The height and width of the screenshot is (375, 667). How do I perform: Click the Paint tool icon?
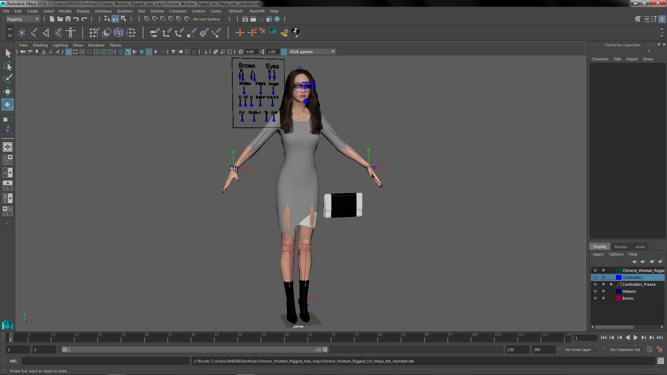[x=7, y=78]
